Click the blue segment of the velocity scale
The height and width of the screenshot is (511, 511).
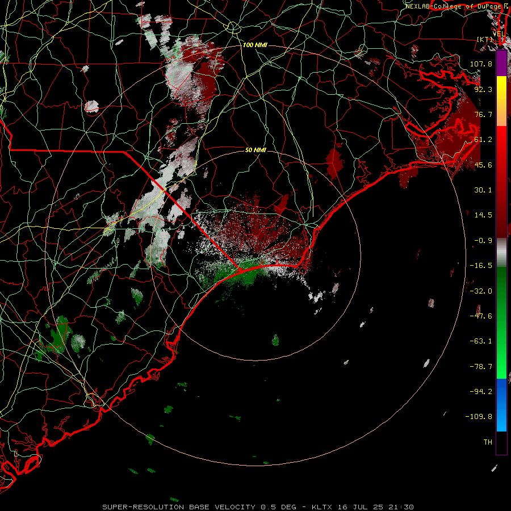point(501,405)
